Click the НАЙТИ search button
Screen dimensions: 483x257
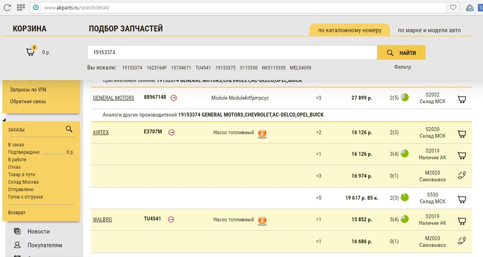[x=401, y=53]
